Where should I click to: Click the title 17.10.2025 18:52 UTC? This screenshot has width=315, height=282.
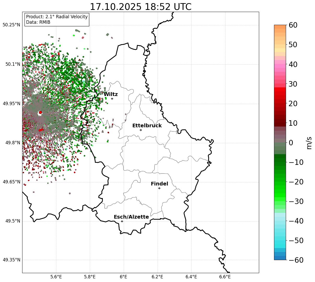pos(140,7)
